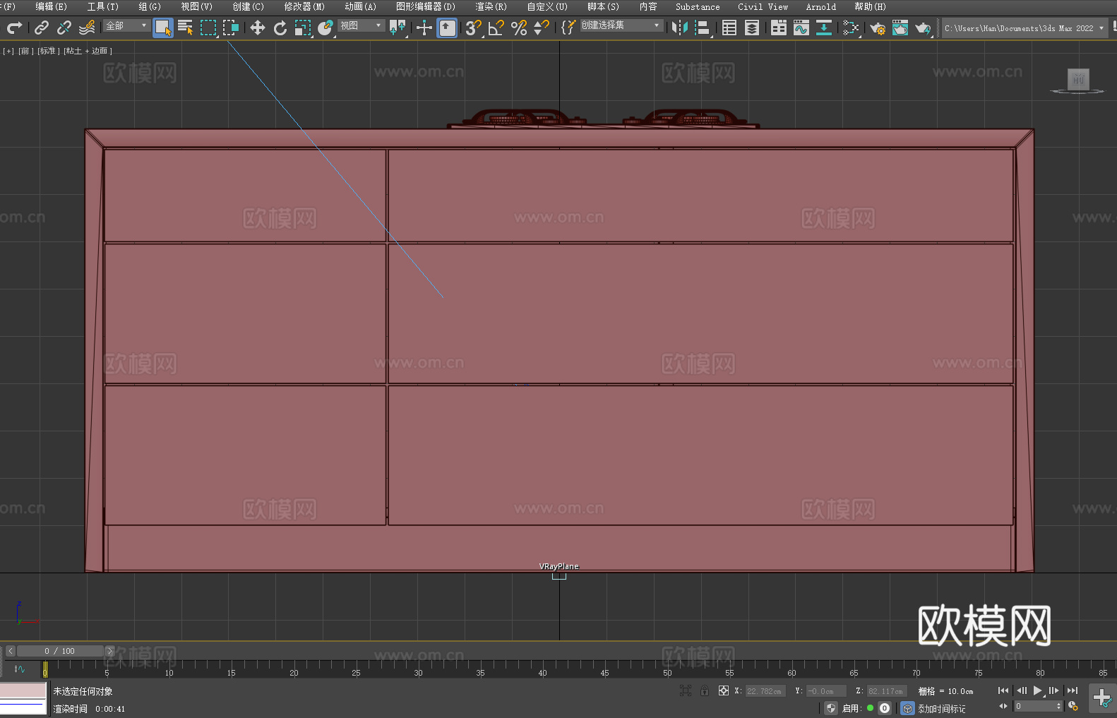
Task: Click the teal download-arrow toolbar icon
Action: [823, 28]
